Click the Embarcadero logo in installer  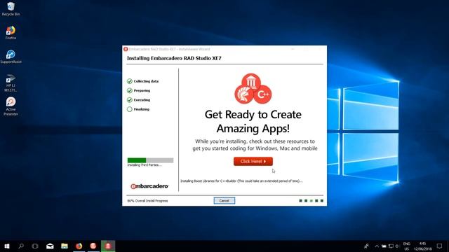[x=149, y=186]
